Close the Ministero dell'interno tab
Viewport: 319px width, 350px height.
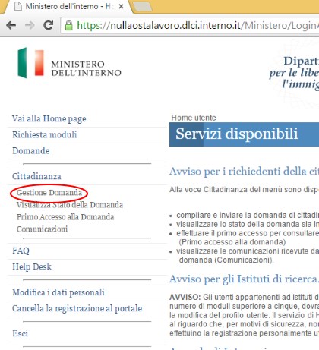[121, 7]
